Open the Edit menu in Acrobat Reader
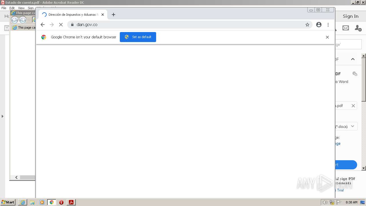Screen dimensions: 366x206 coord(12,8)
